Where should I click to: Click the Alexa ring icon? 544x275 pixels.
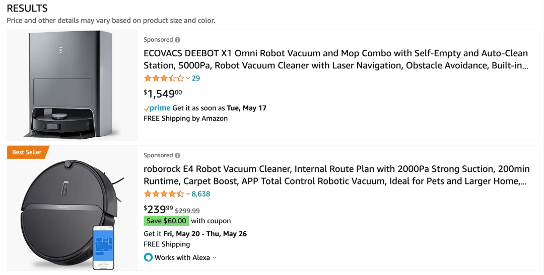(148, 257)
